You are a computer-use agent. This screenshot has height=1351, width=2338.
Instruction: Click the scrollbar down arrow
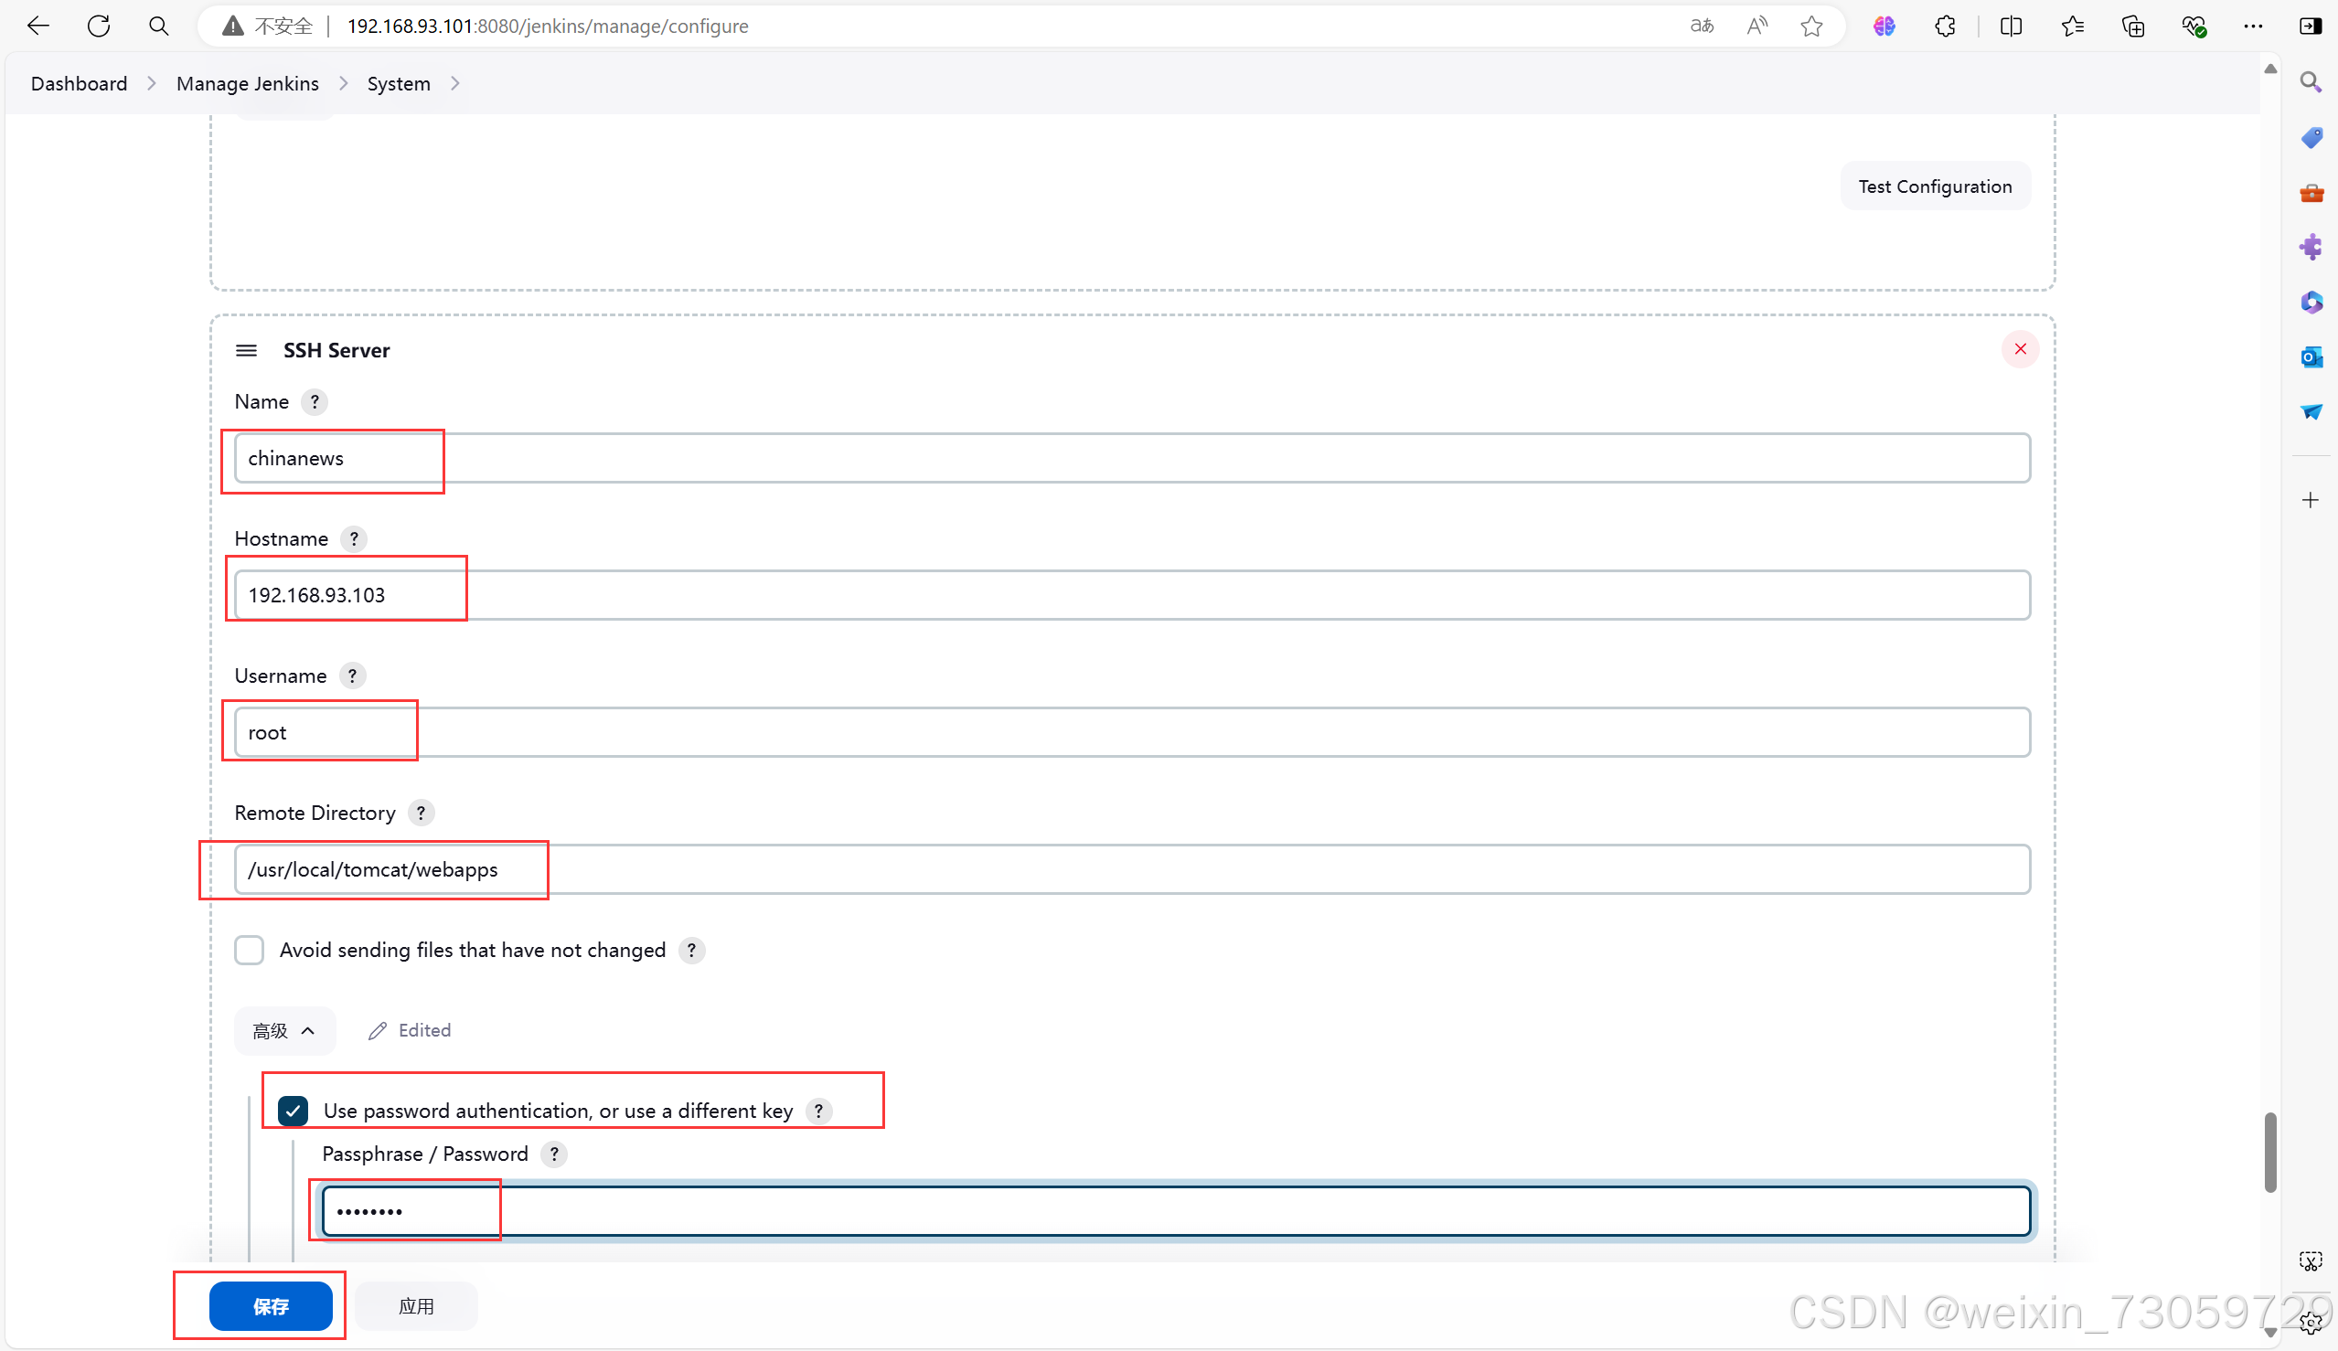pyautogui.click(x=2269, y=1333)
